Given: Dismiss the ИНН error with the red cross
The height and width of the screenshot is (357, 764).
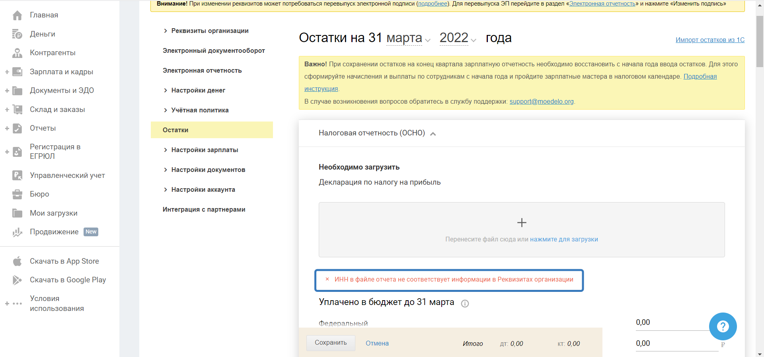Looking at the screenshot, I should point(327,279).
